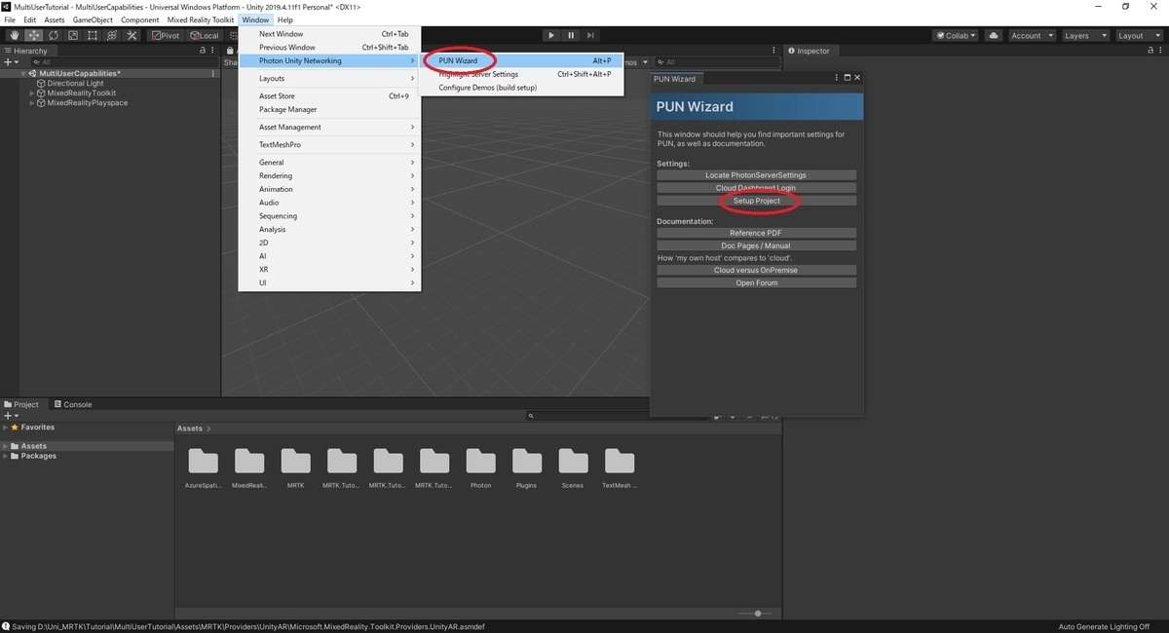The width and height of the screenshot is (1169, 633).
Task: Click Locate PhotonServerSettings button
Action: (x=756, y=175)
